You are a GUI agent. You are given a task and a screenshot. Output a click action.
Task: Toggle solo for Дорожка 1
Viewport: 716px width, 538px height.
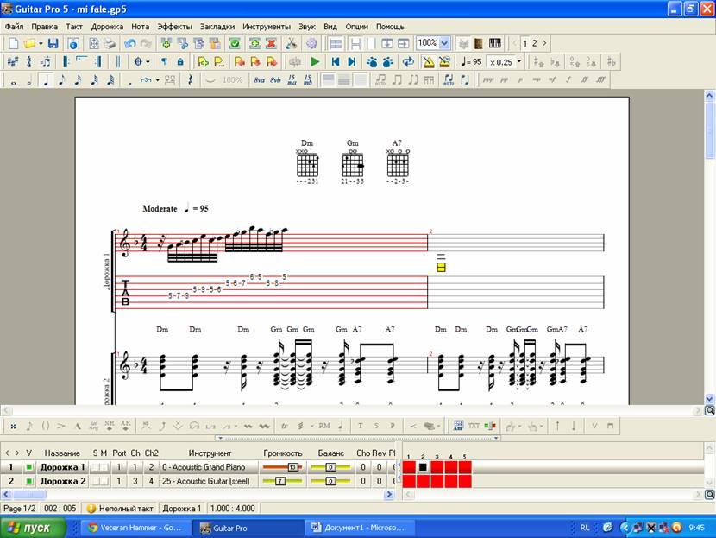(95, 467)
